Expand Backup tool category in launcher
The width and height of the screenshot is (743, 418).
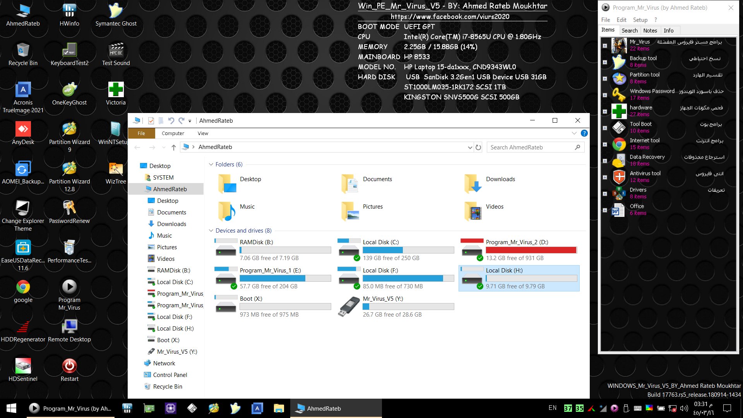605,62
